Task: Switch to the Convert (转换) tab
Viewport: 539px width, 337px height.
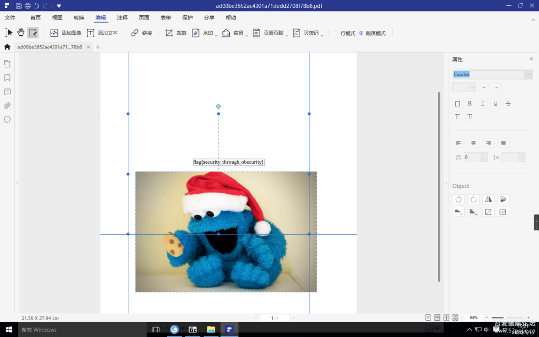Action: (79, 18)
